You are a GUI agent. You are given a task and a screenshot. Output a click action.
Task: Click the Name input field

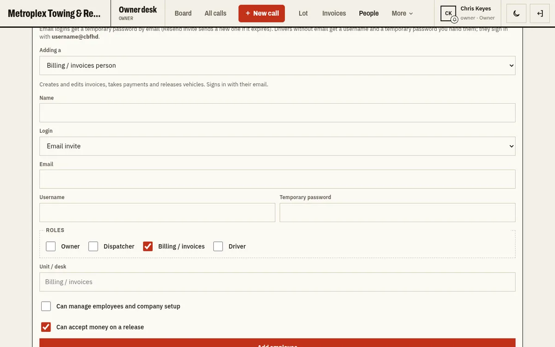pyautogui.click(x=277, y=113)
